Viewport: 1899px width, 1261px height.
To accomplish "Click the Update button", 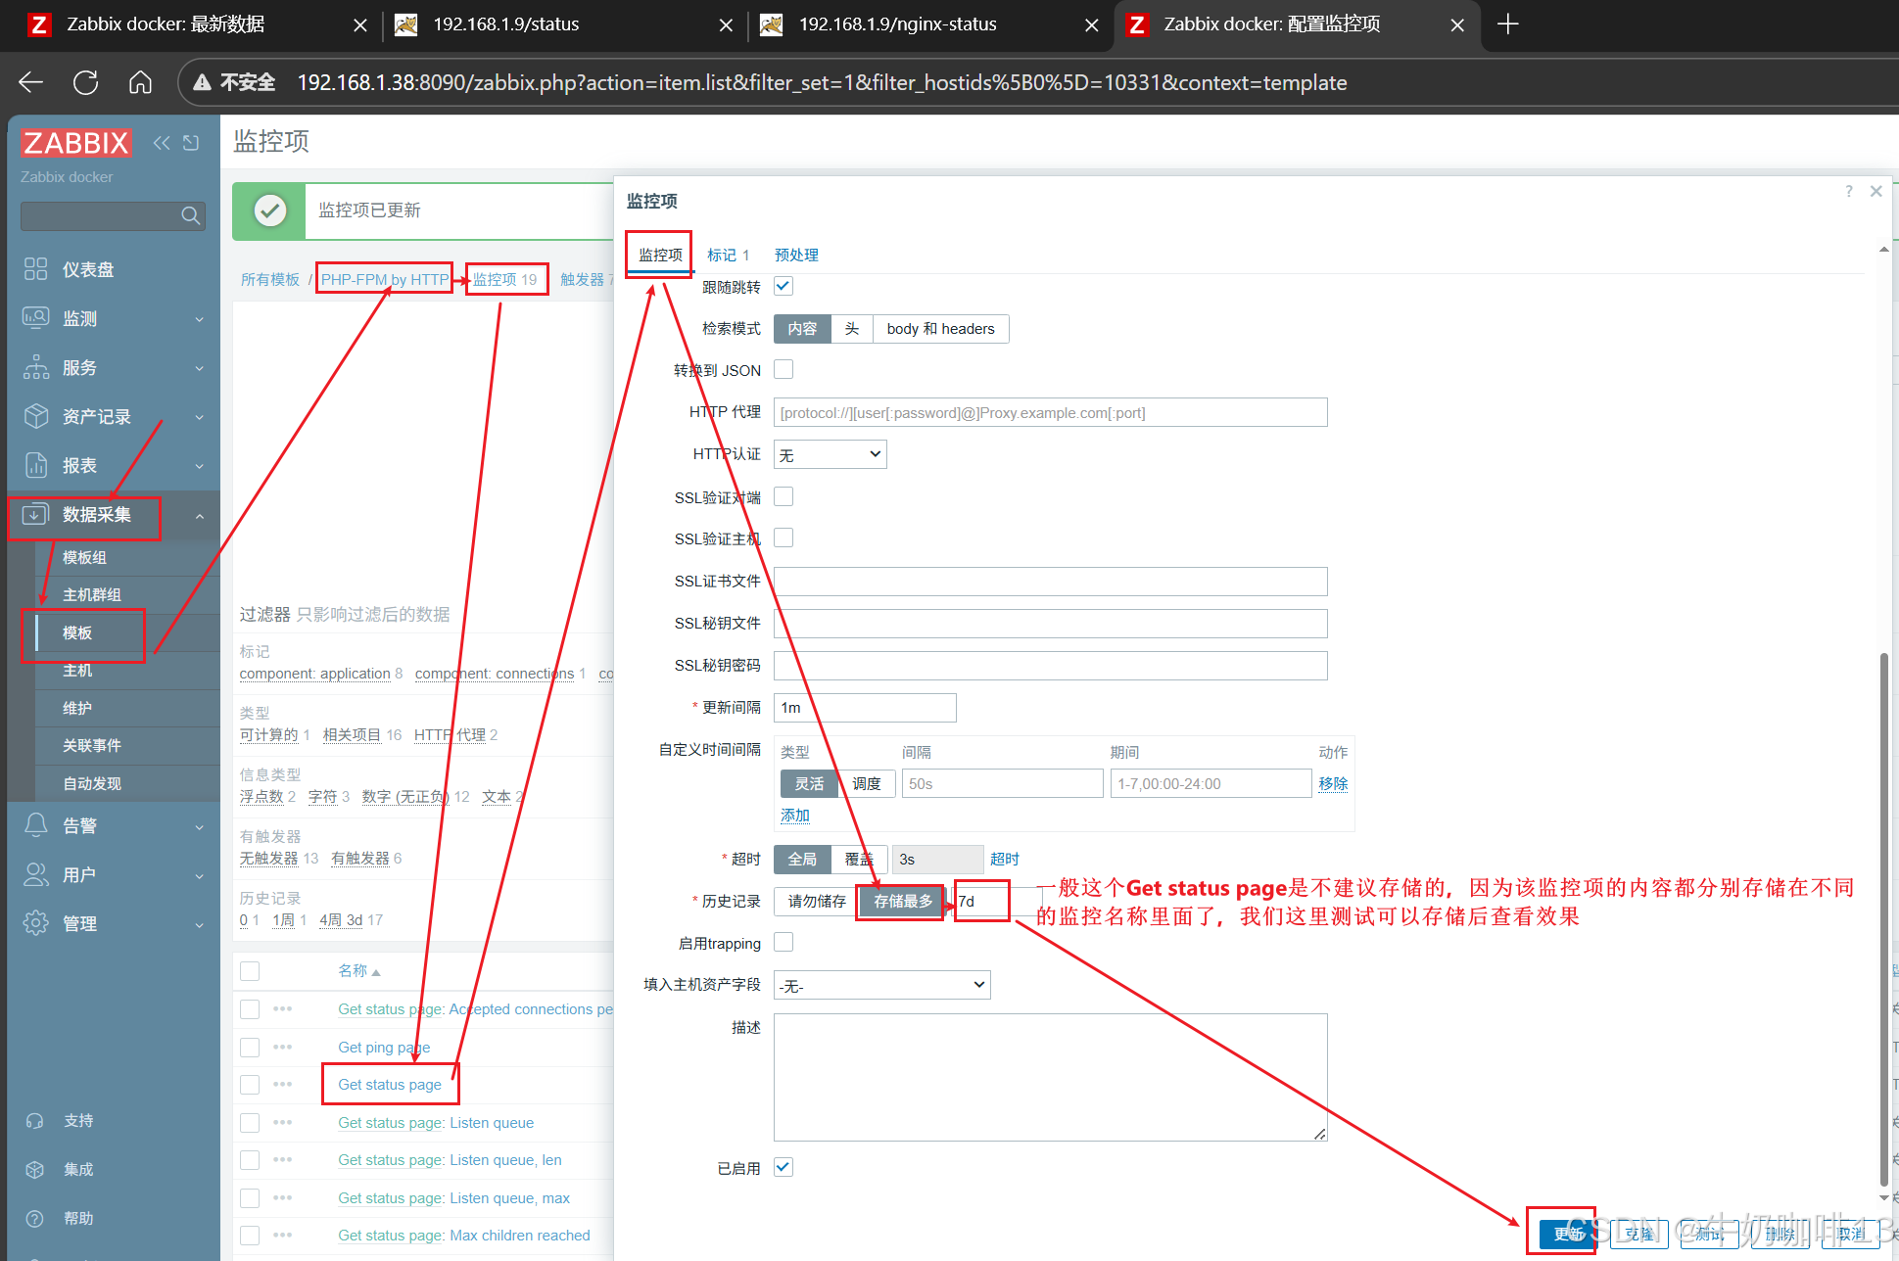I will [x=1566, y=1234].
